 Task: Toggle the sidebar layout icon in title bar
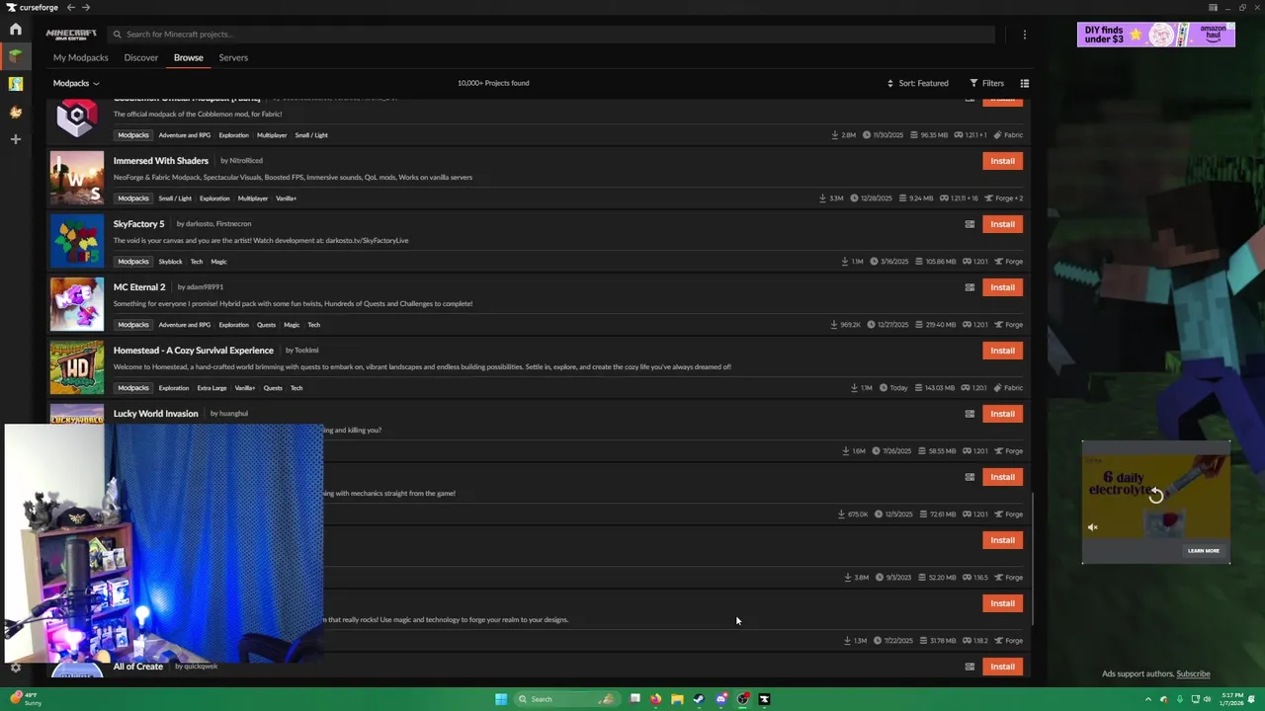[x=1213, y=8]
